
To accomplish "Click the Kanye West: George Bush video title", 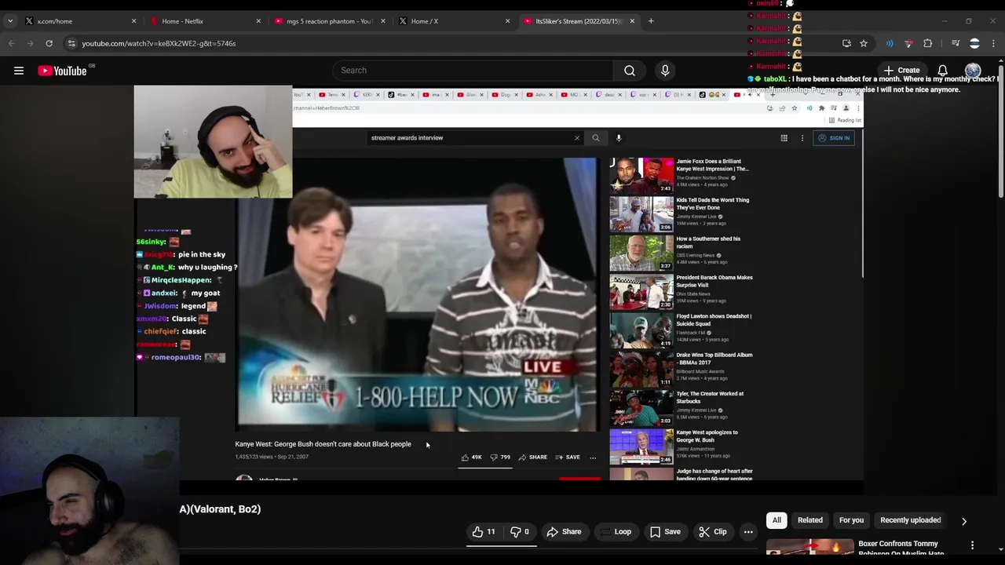I will 323,444.
